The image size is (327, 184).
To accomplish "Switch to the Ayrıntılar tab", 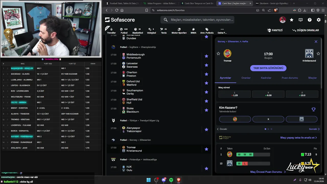I will point(225,78).
